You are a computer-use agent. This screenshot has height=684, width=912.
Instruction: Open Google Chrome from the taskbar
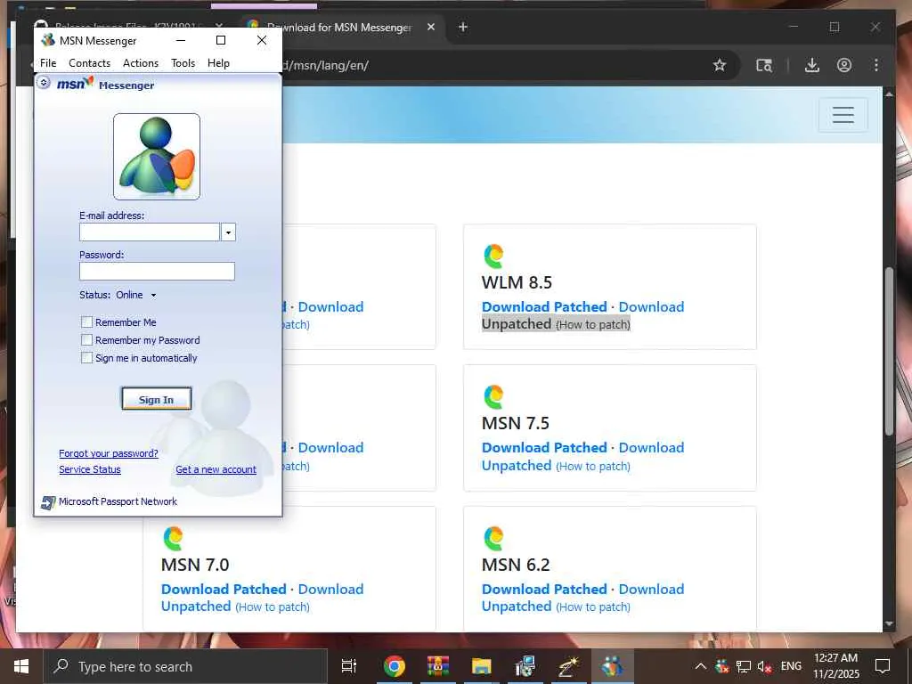(394, 666)
